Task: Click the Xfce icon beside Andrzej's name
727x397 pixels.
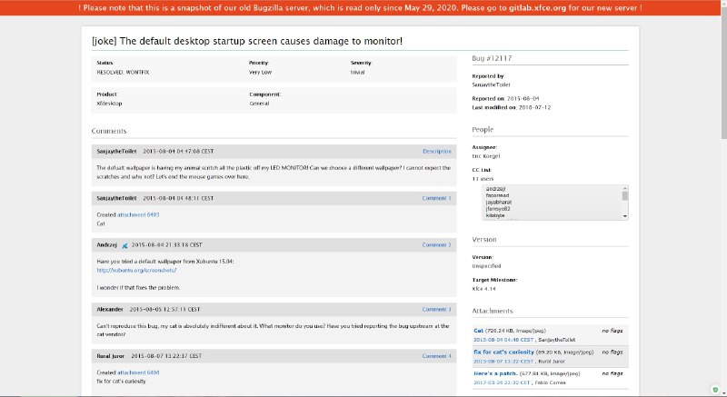Action: (125, 245)
